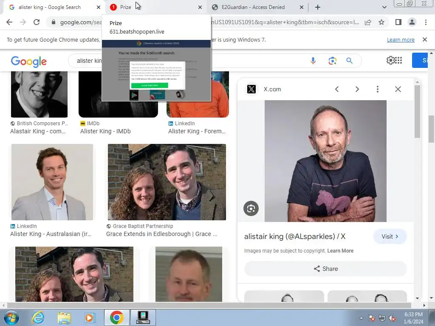Open Windows Explorer from the taskbar
The width and height of the screenshot is (435, 326).
[64, 318]
